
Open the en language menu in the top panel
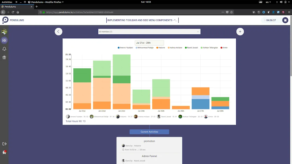pos(268,2)
